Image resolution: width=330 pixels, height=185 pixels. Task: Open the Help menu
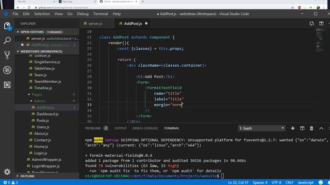click(117, 14)
